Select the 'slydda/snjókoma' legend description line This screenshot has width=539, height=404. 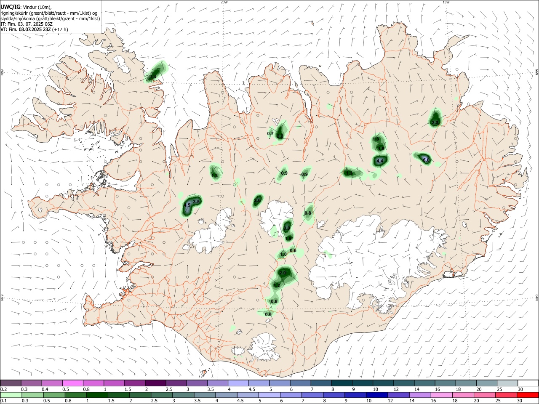click(x=50, y=19)
